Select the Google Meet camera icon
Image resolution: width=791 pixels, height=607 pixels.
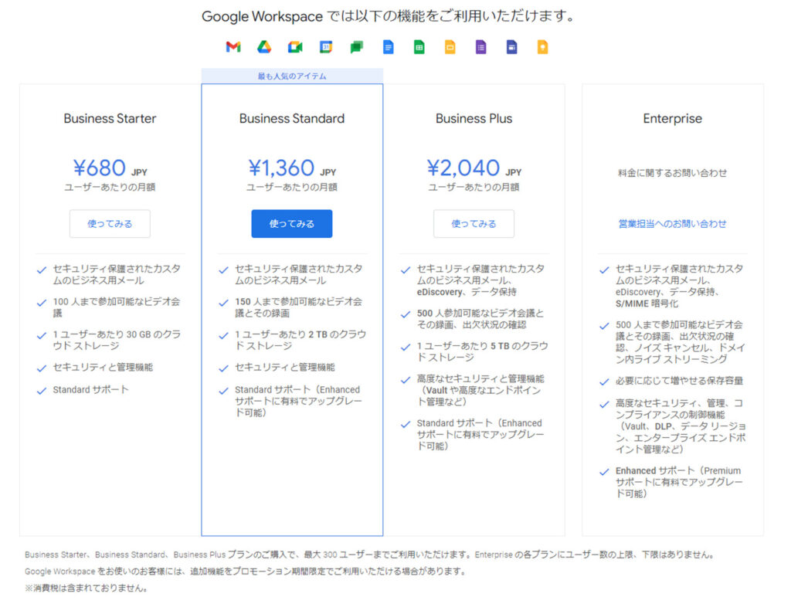pyautogui.click(x=295, y=47)
